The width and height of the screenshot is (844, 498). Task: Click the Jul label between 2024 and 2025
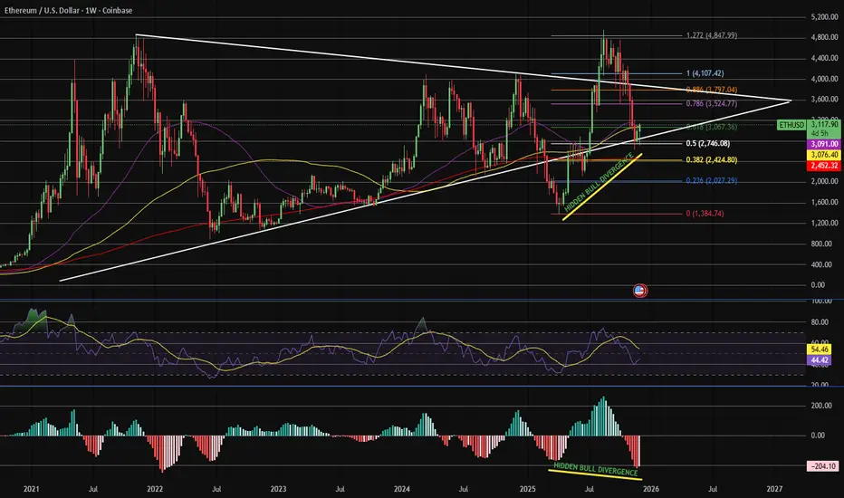click(464, 489)
